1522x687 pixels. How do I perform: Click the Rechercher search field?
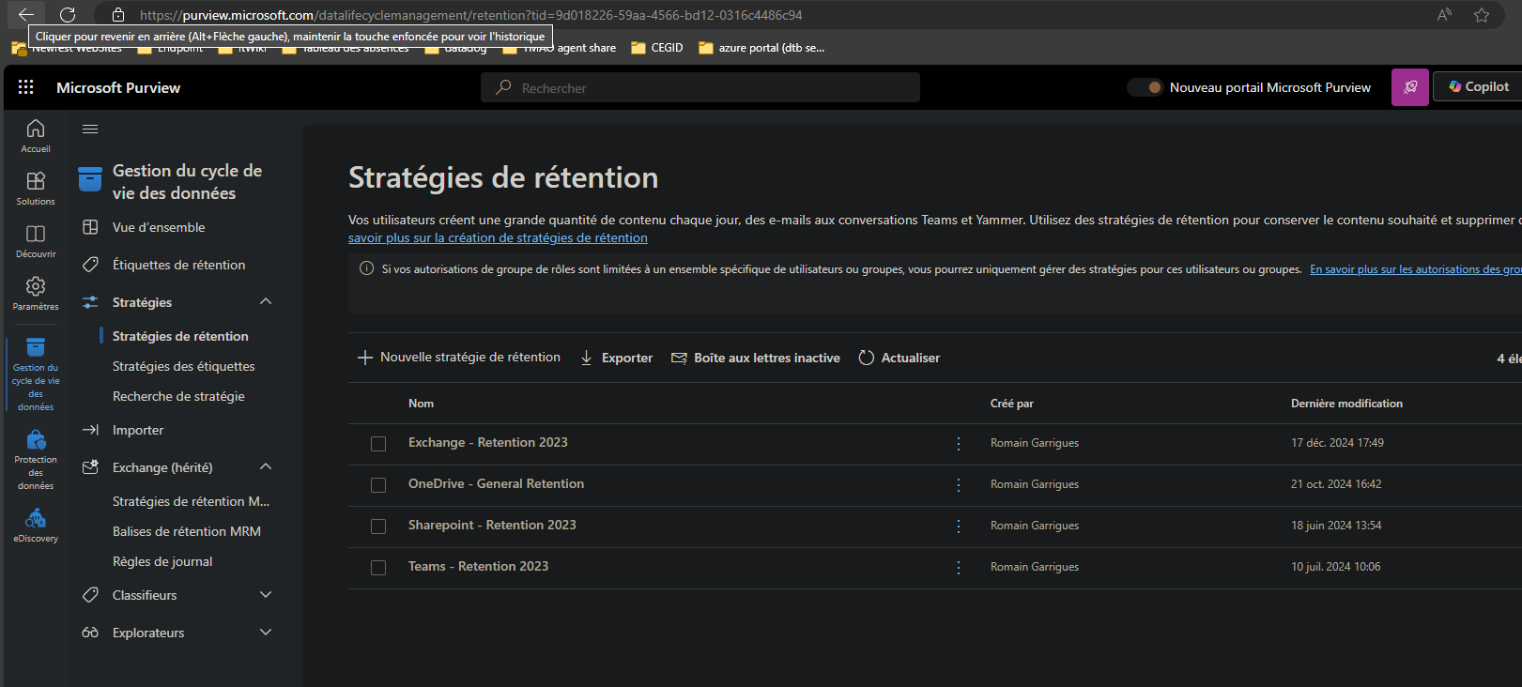point(700,87)
